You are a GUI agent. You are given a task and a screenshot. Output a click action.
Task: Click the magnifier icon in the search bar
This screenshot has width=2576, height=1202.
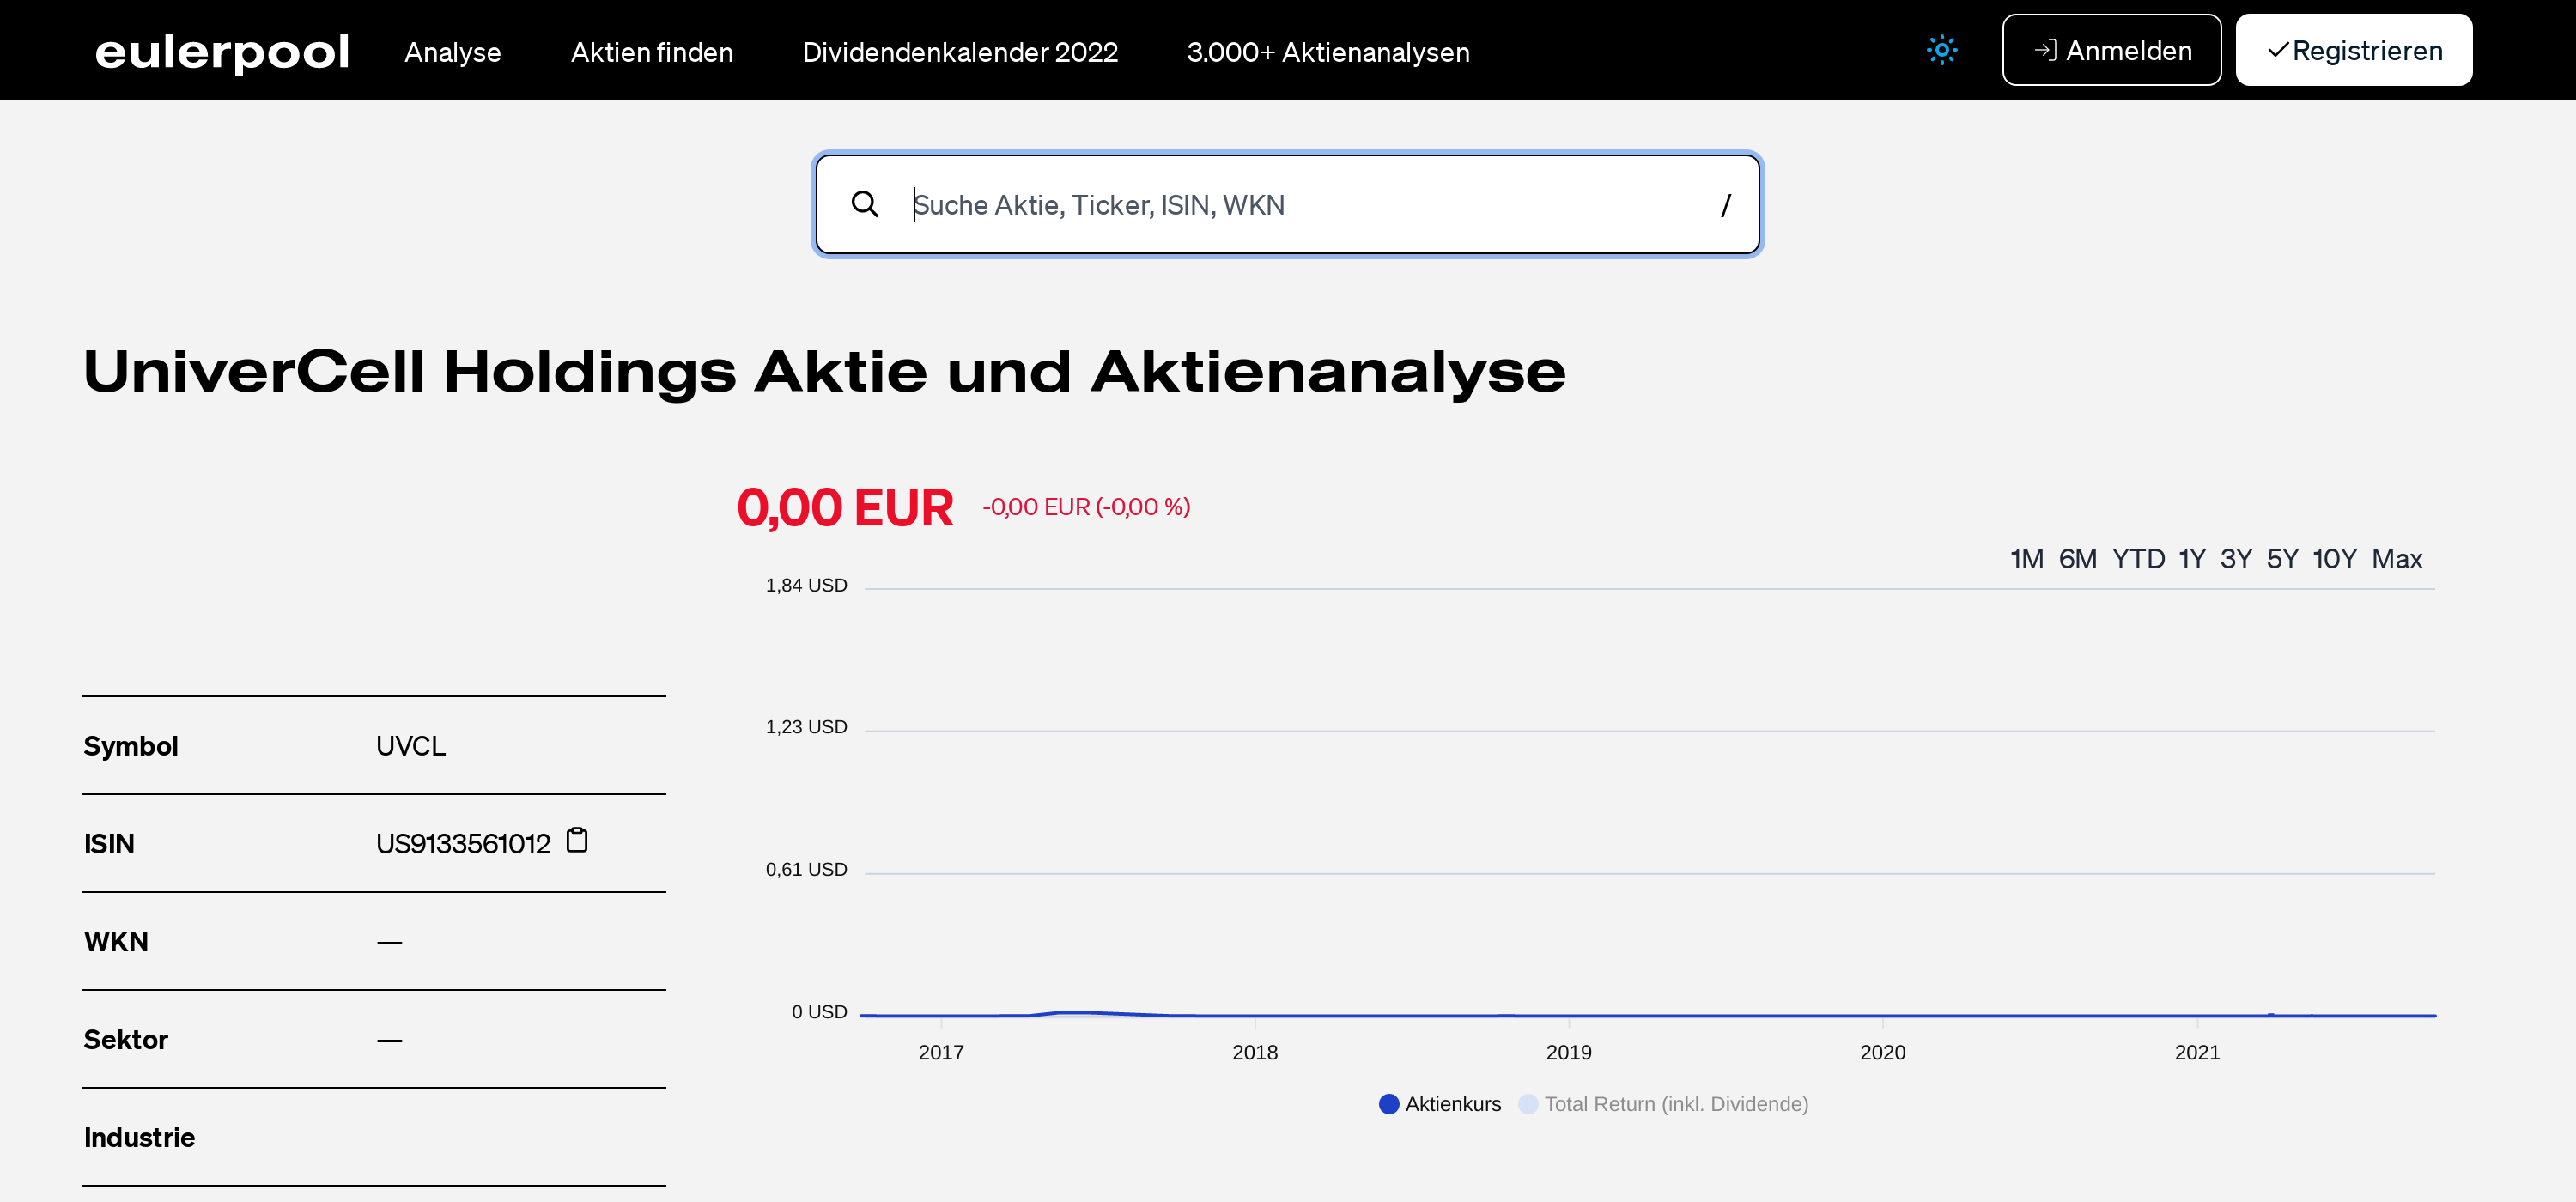tap(866, 204)
